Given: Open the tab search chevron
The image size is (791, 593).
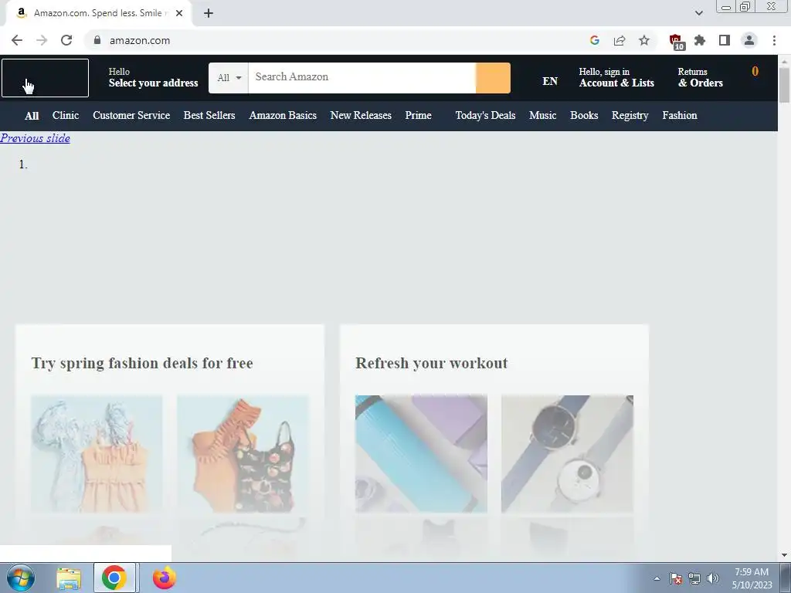Looking at the screenshot, I should coord(698,13).
